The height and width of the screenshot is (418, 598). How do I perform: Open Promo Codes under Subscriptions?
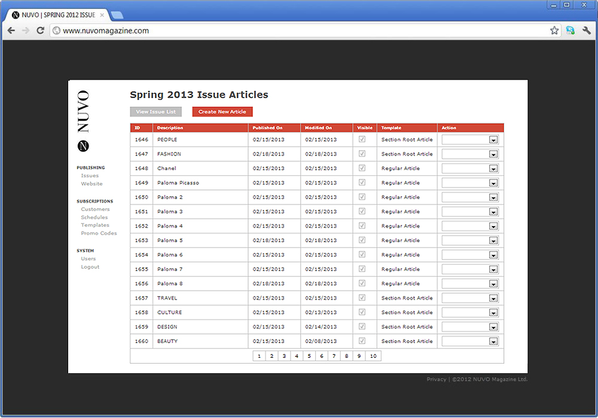click(99, 233)
